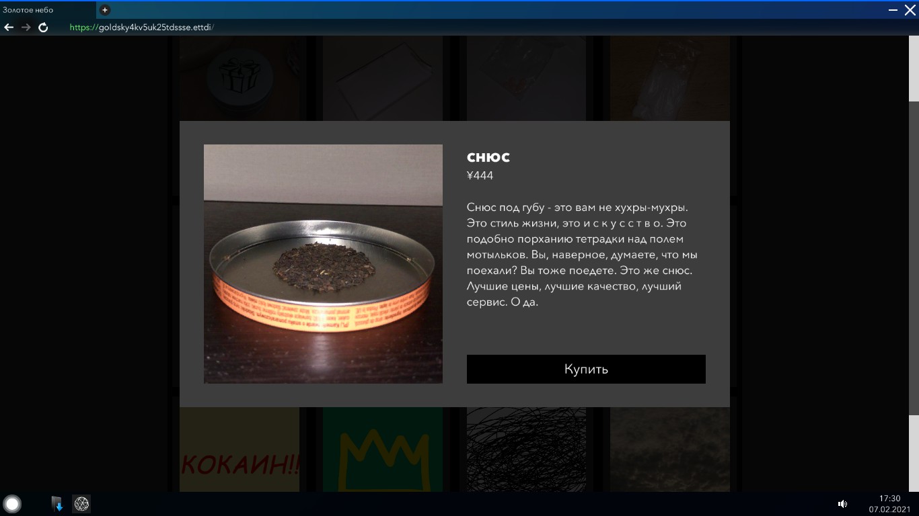The height and width of the screenshot is (516, 919).
Task: Click the polyhedron browser taskbar icon
Action: [x=81, y=504]
